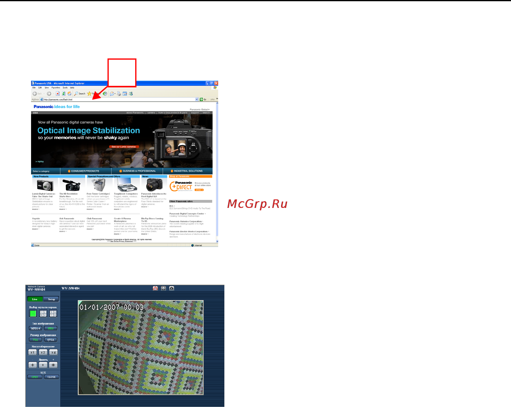Select BUSINESS & PROFESSIONAL category

click(x=138, y=171)
